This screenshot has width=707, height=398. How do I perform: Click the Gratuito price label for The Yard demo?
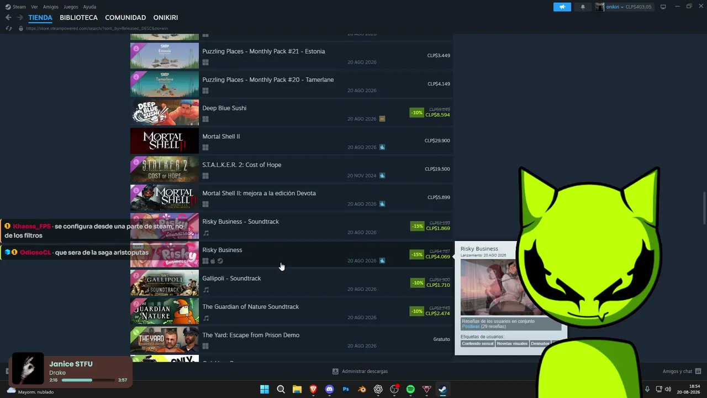click(442, 339)
